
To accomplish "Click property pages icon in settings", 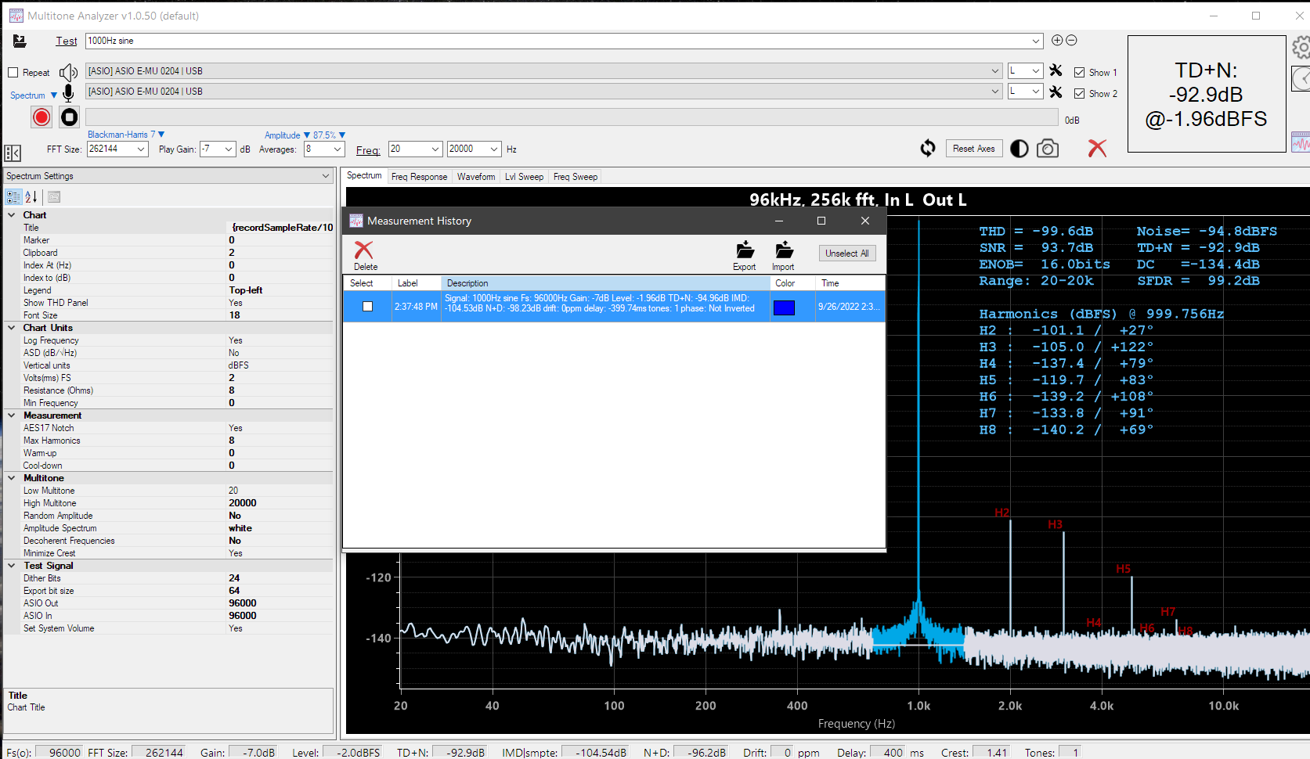I will [54, 197].
